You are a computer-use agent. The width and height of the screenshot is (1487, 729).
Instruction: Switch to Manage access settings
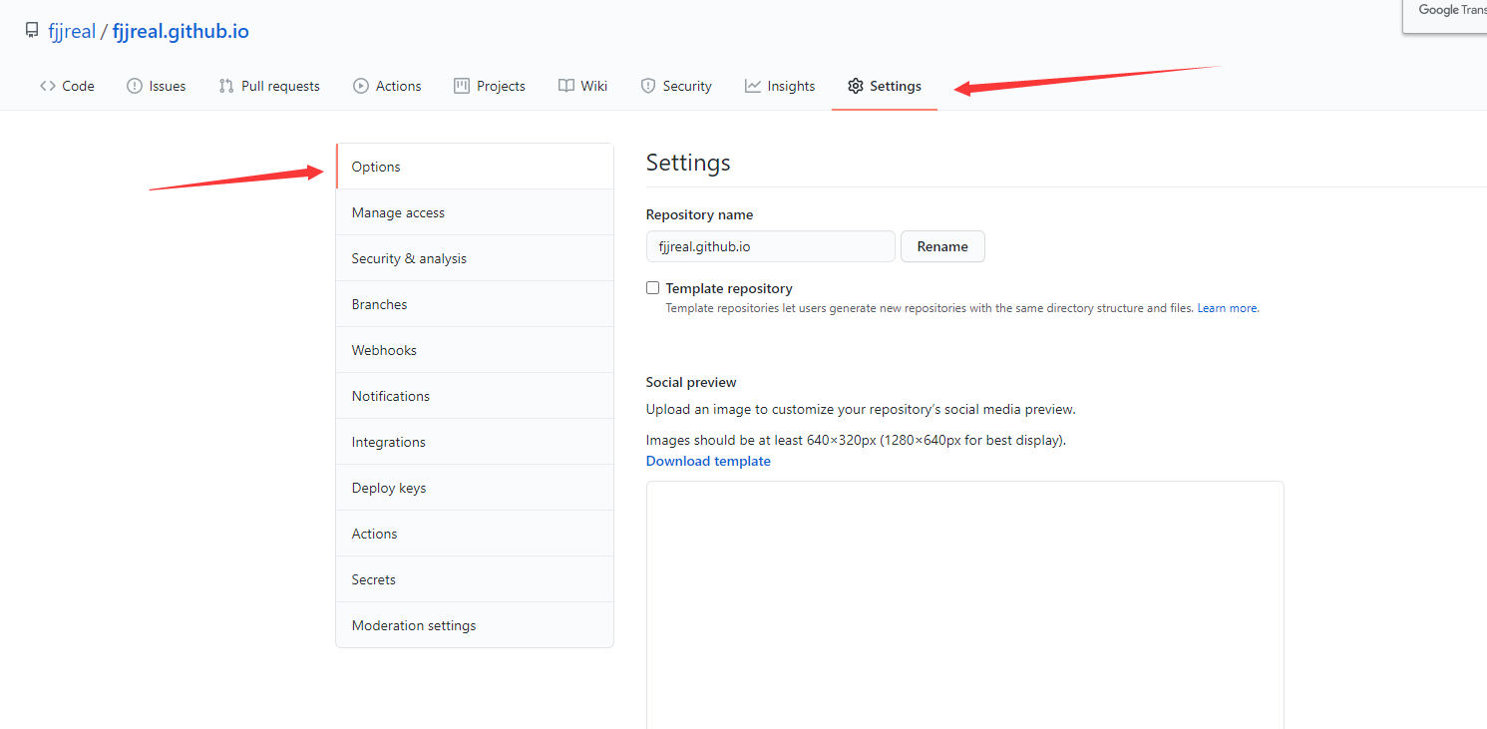[x=398, y=211]
